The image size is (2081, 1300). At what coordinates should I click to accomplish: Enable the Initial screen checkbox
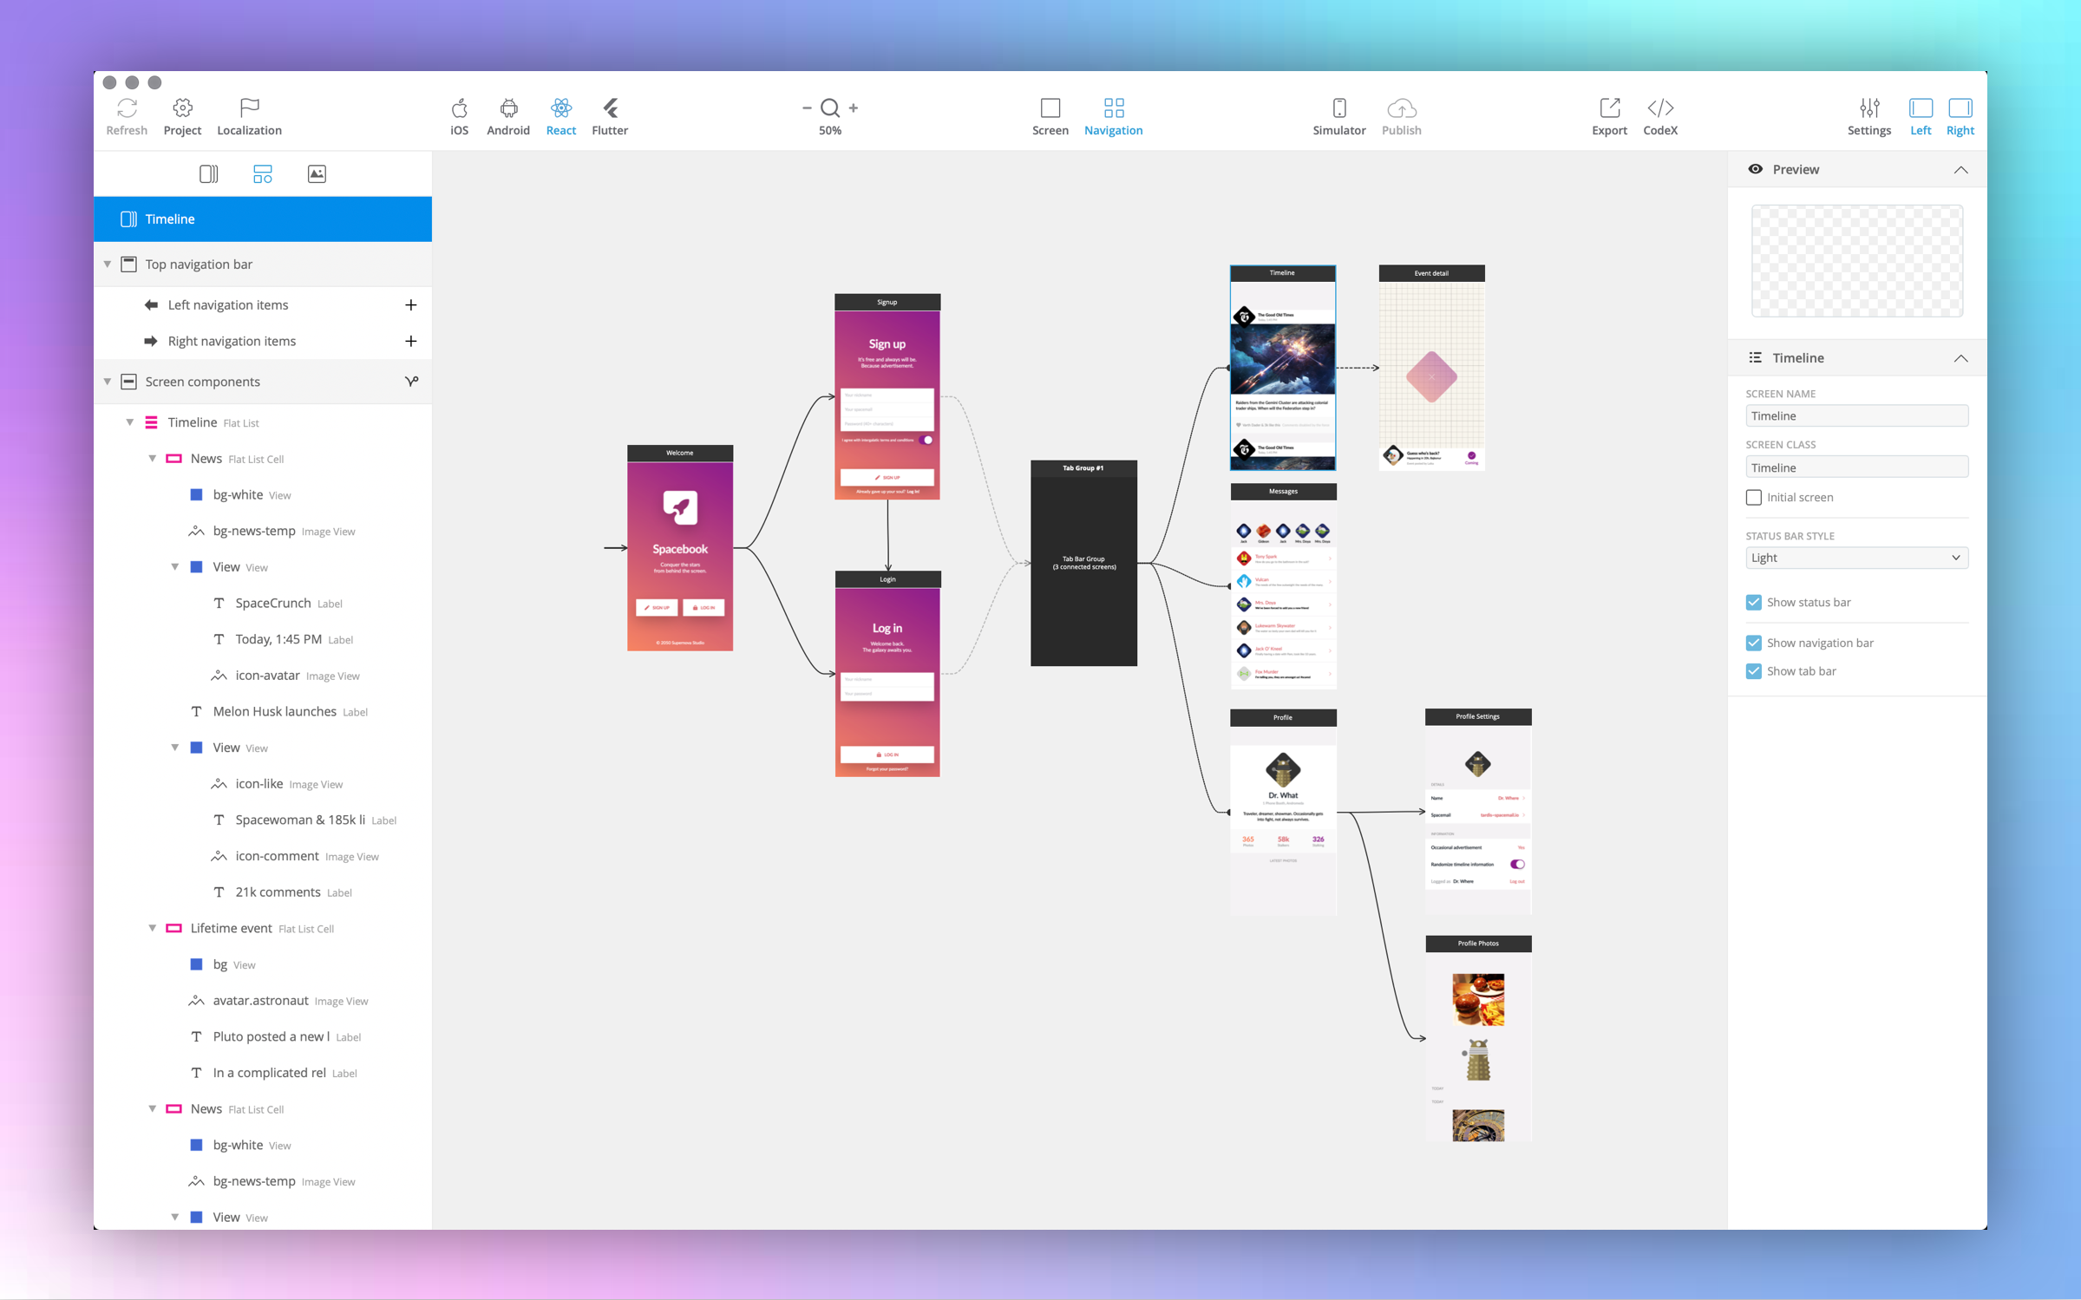click(1753, 498)
